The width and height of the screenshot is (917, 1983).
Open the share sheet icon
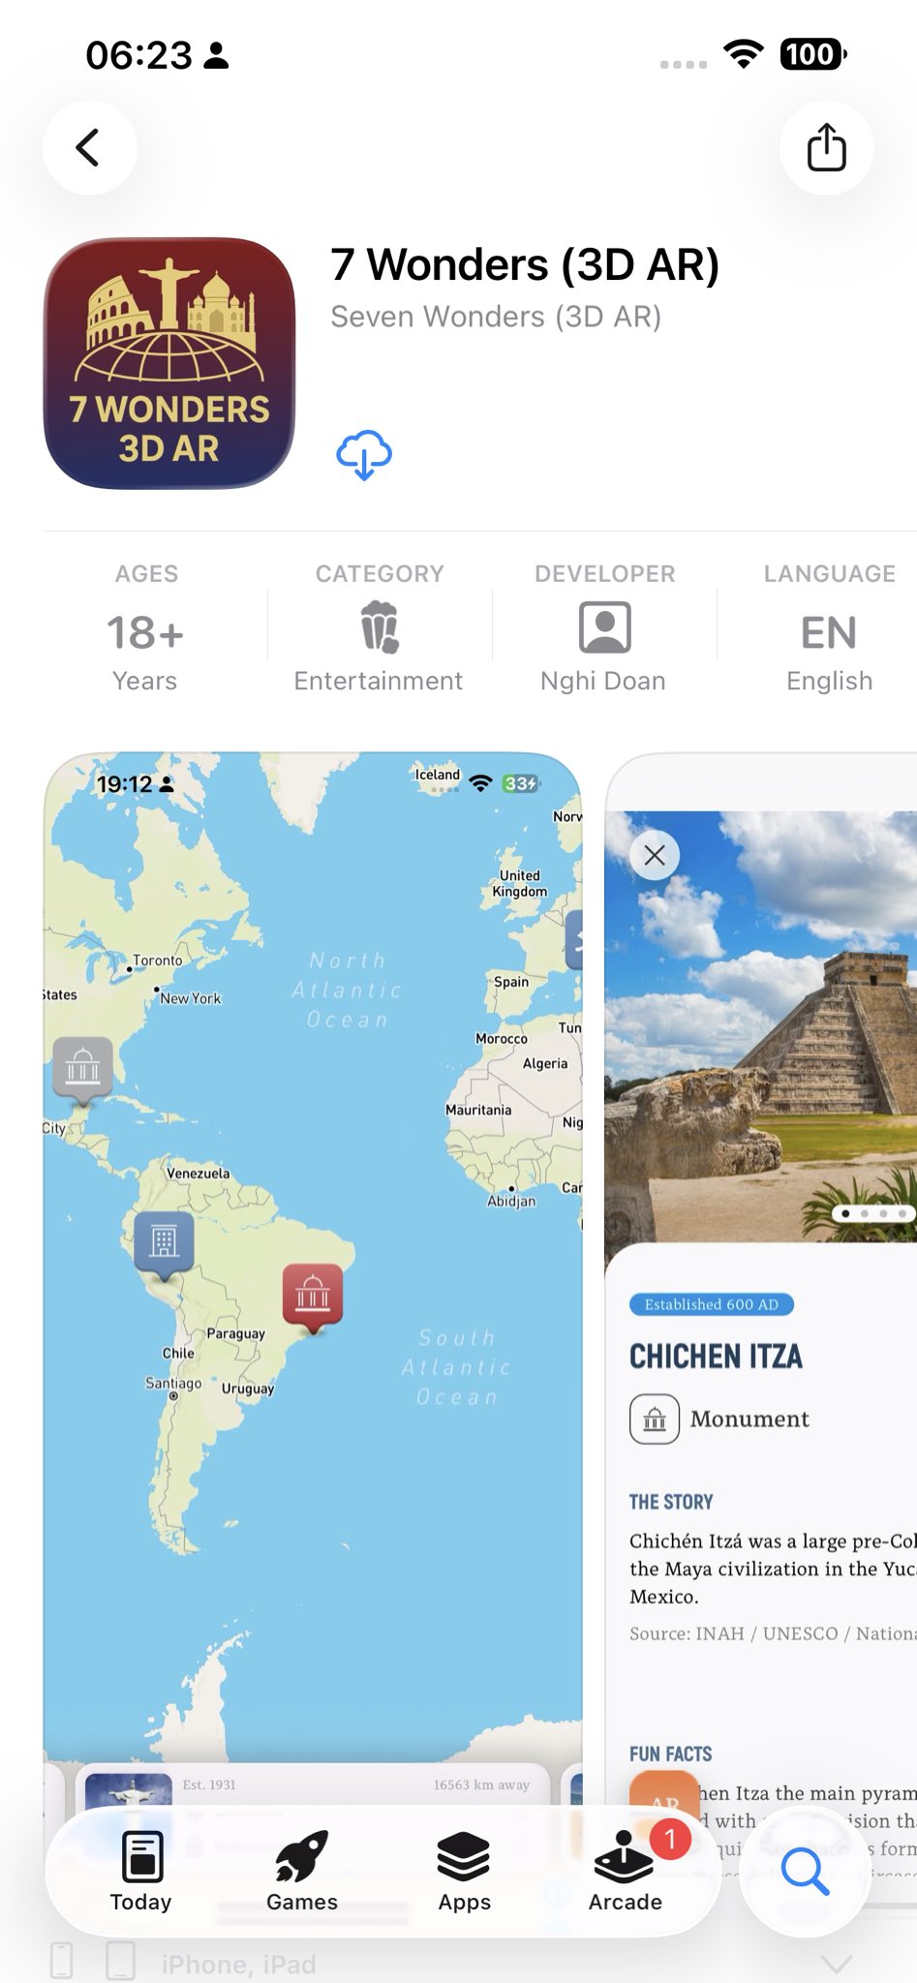click(826, 148)
